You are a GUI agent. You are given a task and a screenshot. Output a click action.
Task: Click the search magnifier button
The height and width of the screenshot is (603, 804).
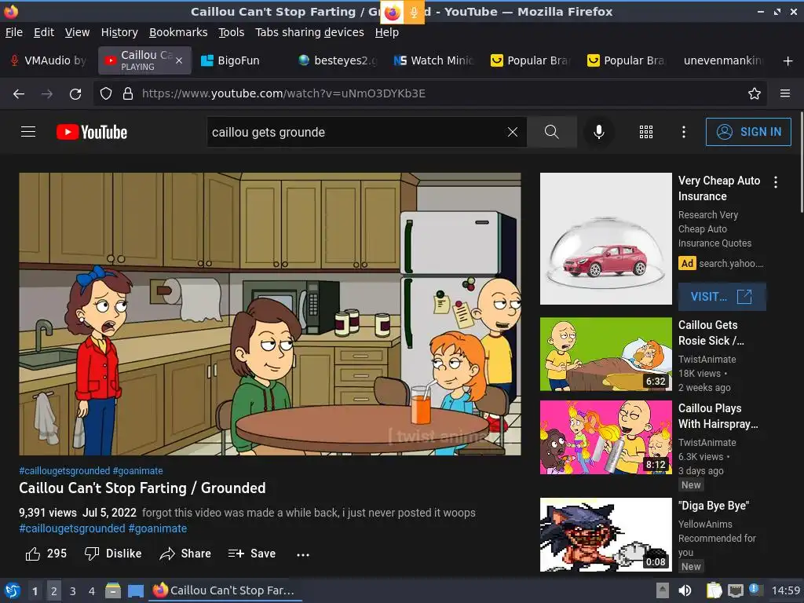click(x=552, y=132)
